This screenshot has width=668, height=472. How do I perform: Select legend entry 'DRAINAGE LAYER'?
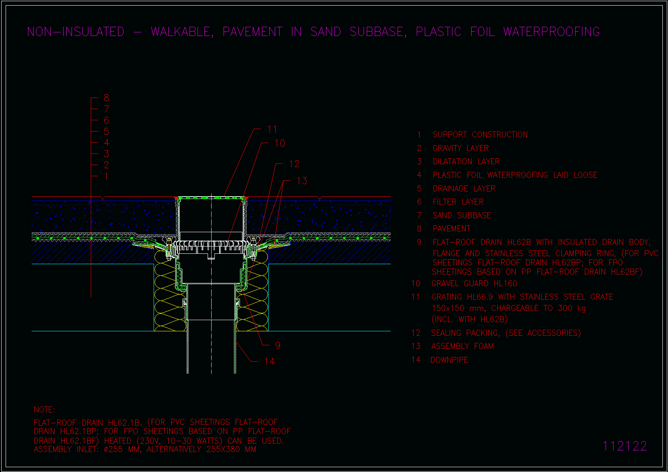pyautogui.click(x=464, y=189)
